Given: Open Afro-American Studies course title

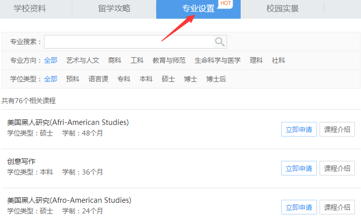Looking at the screenshot, I should pyautogui.click(x=69, y=200).
